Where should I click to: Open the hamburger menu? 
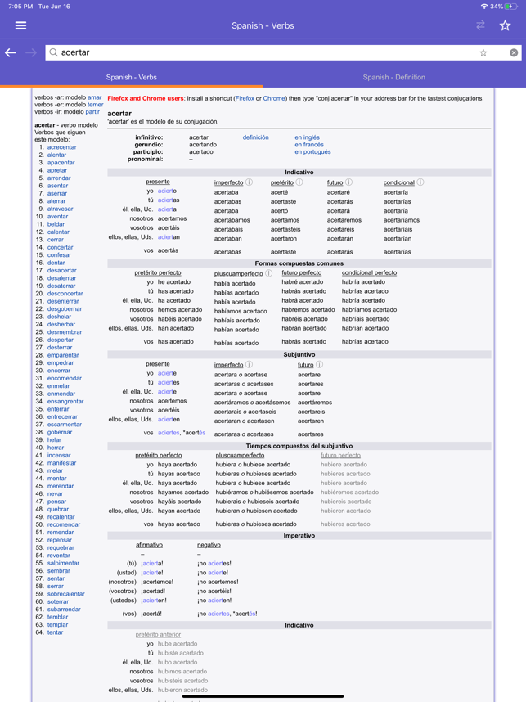point(20,25)
